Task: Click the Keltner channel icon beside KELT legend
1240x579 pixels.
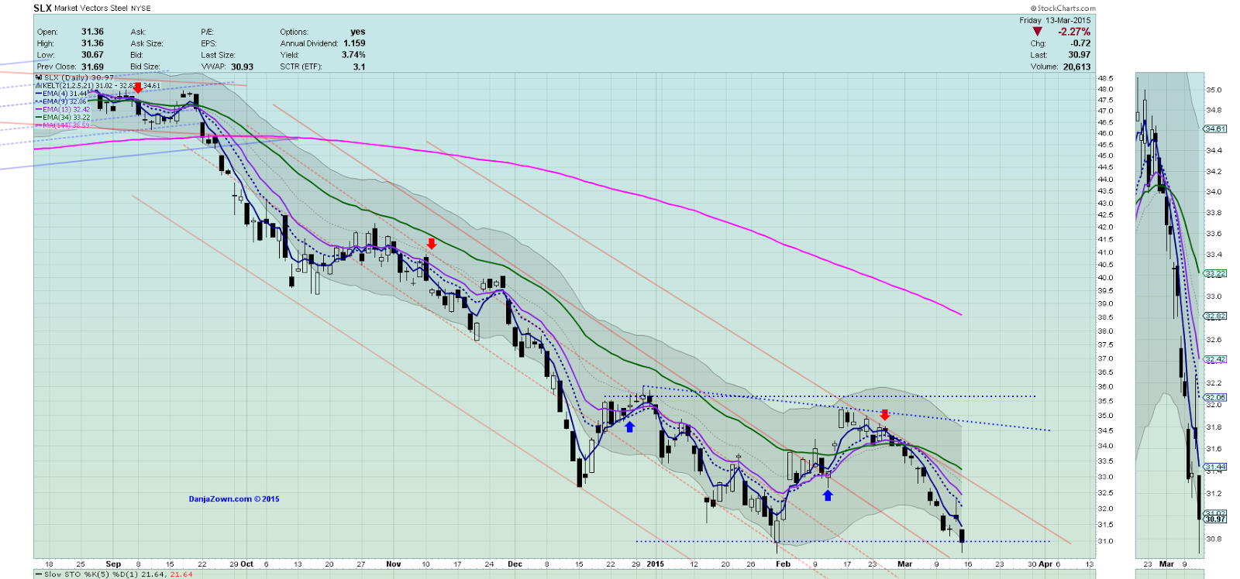Action: coord(39,85)
